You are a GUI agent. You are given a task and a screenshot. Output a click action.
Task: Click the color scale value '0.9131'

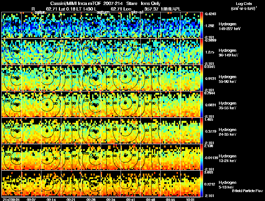(x=210, y=79)
